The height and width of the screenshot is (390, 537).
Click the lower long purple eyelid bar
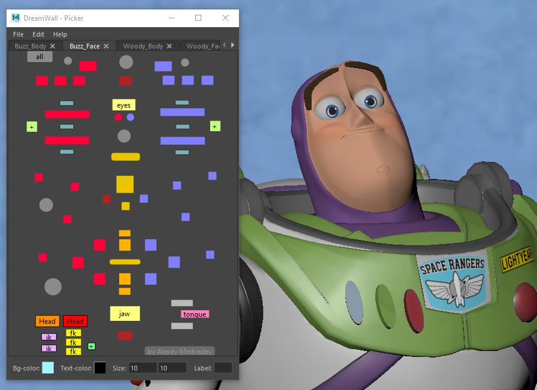pos(183,141)
